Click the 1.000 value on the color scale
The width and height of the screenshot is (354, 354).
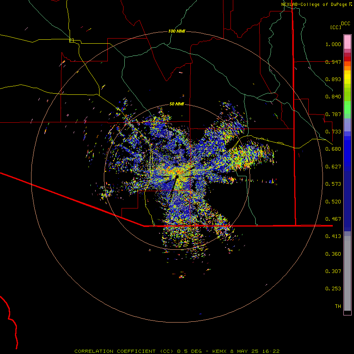tap(333, 44)
